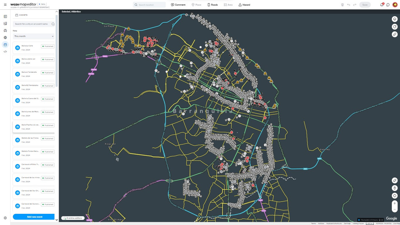This screenshot has width=400, height=225.
Task: Open the hamburger main menu
Action: [5, 5]
